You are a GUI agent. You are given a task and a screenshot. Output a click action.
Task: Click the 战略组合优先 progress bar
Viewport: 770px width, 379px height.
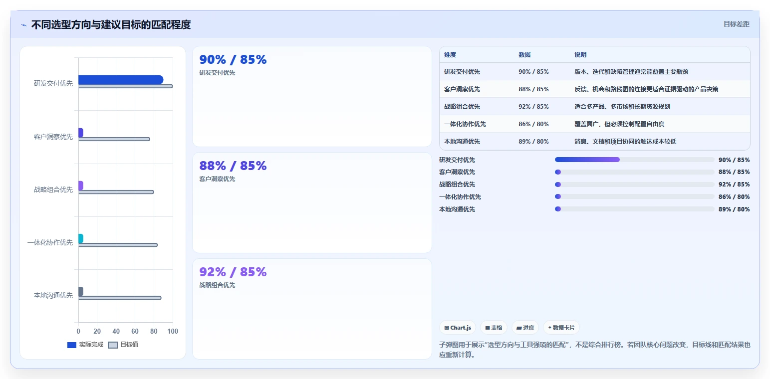(635, 185)
